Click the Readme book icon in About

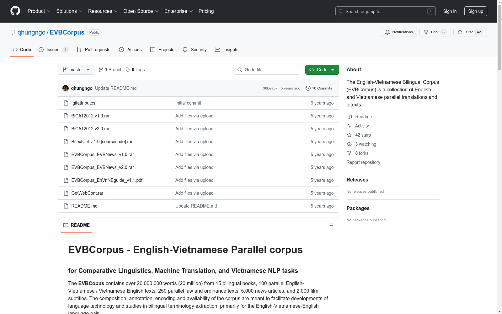click(349, 117)
